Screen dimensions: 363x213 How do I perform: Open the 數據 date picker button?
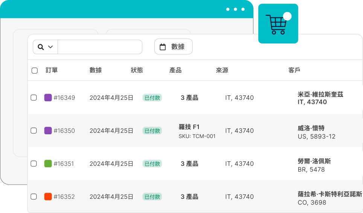pos(173,46)
